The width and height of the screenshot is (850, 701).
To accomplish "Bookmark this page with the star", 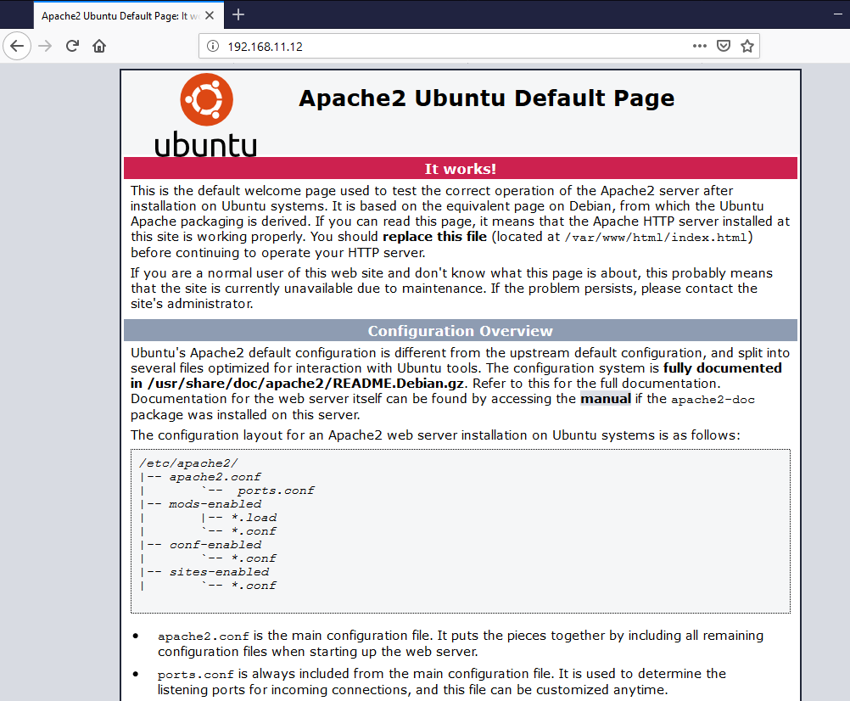I will click(x=747, y=47).
